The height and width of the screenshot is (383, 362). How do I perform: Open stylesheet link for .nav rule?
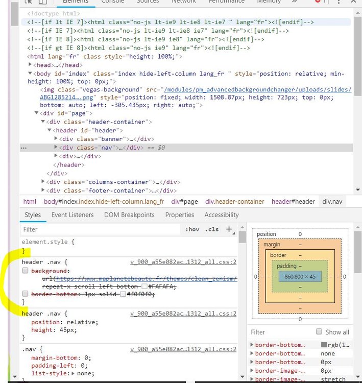click(183, 349)
